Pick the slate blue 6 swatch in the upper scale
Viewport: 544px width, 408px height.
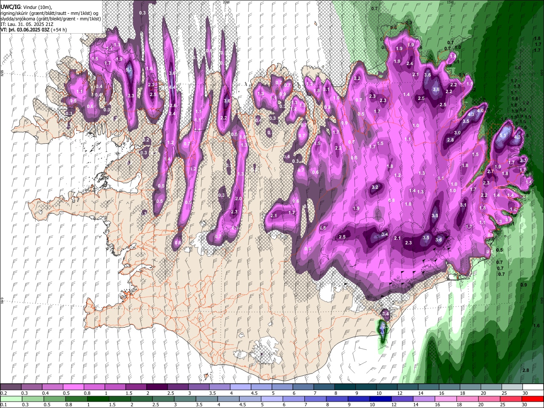(x=303, y=387)
